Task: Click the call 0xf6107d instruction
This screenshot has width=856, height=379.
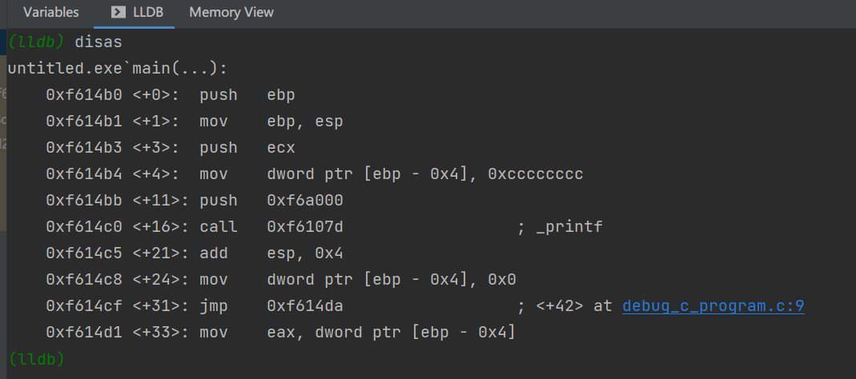Action: point(271,227)
